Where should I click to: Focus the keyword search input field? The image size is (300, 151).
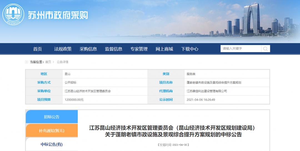(x=241, y=49)
